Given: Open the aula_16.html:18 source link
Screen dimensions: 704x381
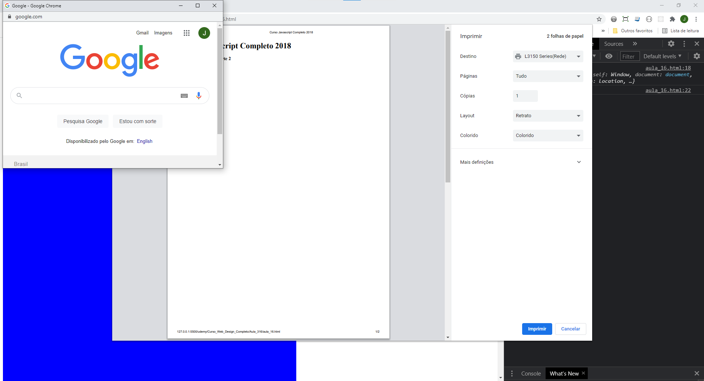Looking at the screenshot, I should click(x=668, y=68).
